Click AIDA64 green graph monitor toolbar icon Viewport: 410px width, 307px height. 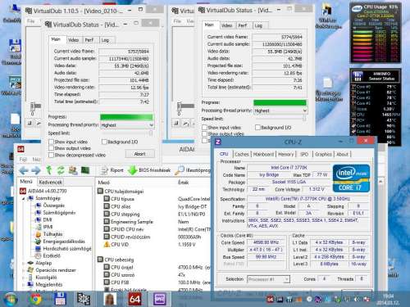coord(85,170)
